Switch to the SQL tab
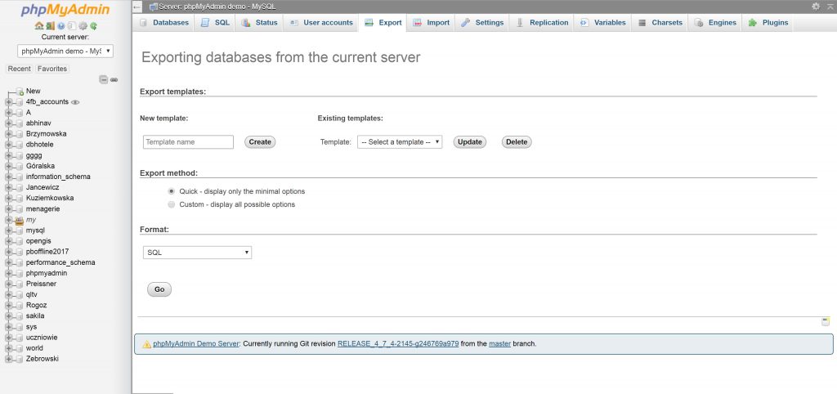This screenshot has width=837, height=394. (x=215, y=22)
